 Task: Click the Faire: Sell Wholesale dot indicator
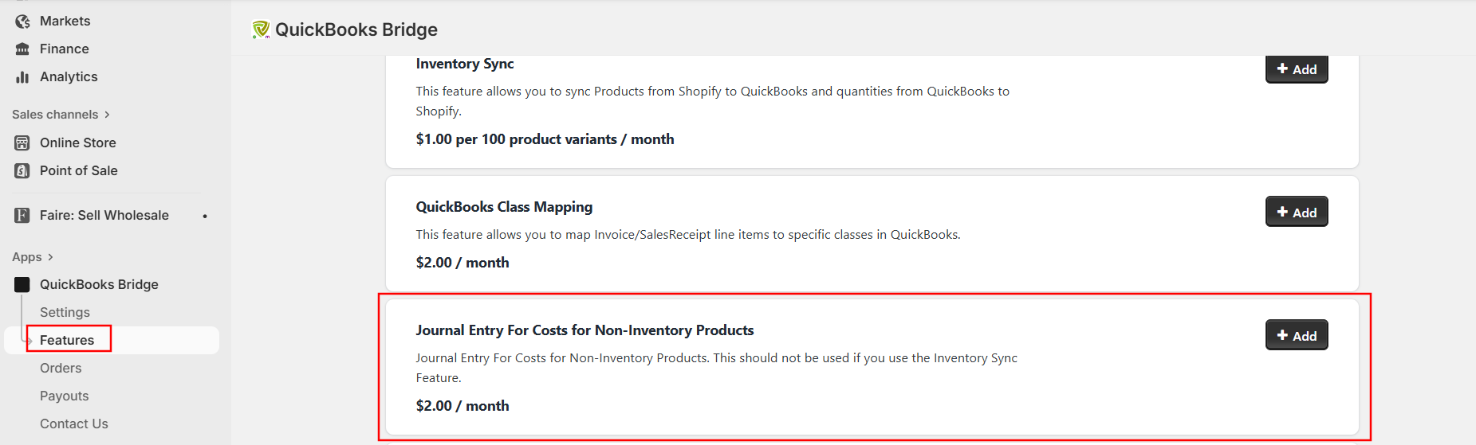(205, 216)
